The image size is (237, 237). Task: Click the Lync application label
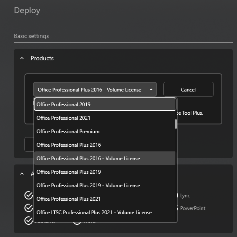coord(185,196)
